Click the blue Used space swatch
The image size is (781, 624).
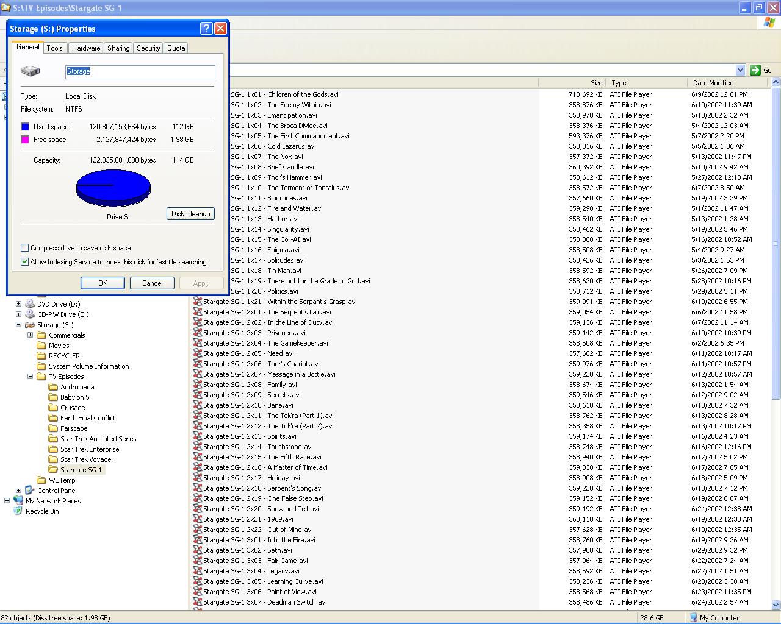[x=25, y=127]
